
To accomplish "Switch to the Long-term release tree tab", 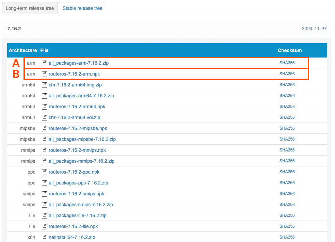I will 30,8.
